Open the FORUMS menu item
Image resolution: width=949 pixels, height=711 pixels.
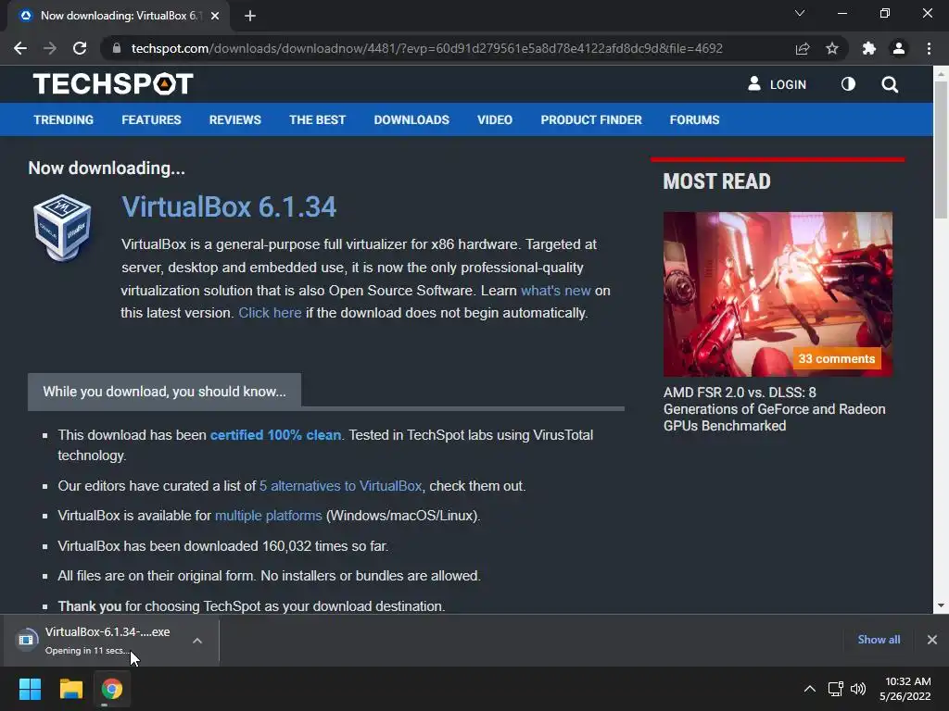point(694,119)
